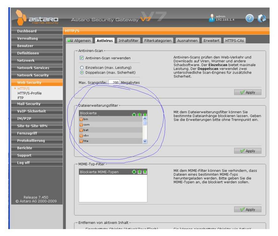The image size is (278, 236).
Task: Open the HTTPS-CAs tab
Action: click(x=235, y=41)
